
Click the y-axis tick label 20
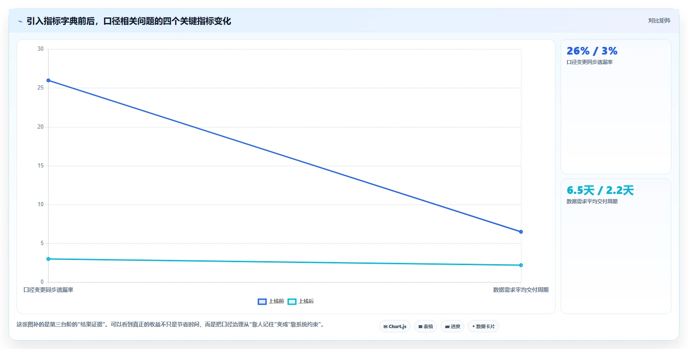pyautogui.click(x=40, y=127)
